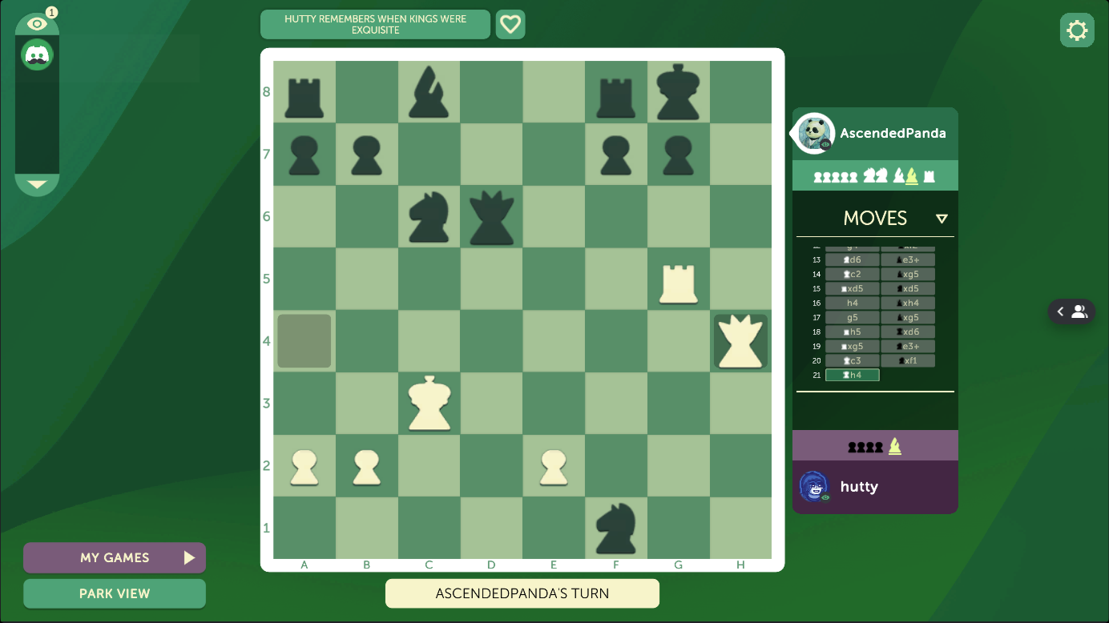This screenshot has height=623, width=1109.
Task: Click the ASCENDEDPANDA'S TURN status bar
Action: (522, 593)
